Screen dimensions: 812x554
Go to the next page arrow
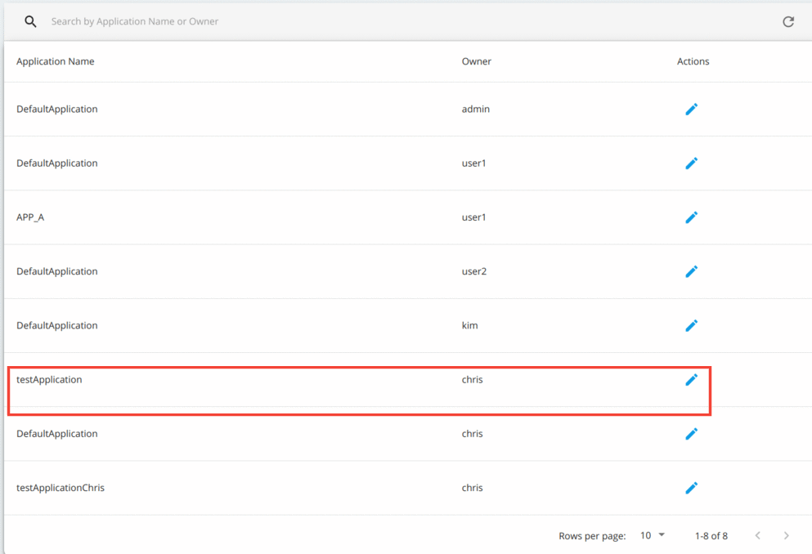pos(786,535)
